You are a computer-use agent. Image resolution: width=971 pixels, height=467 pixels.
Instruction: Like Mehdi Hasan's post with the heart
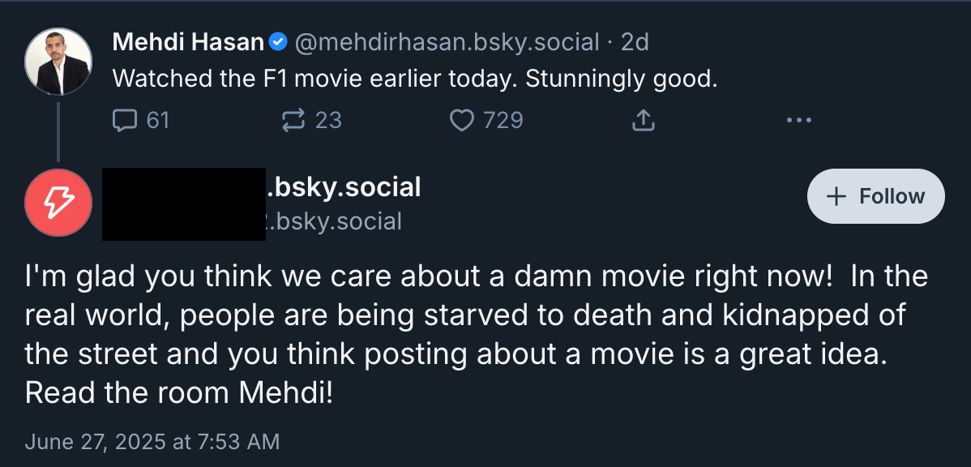461,121
